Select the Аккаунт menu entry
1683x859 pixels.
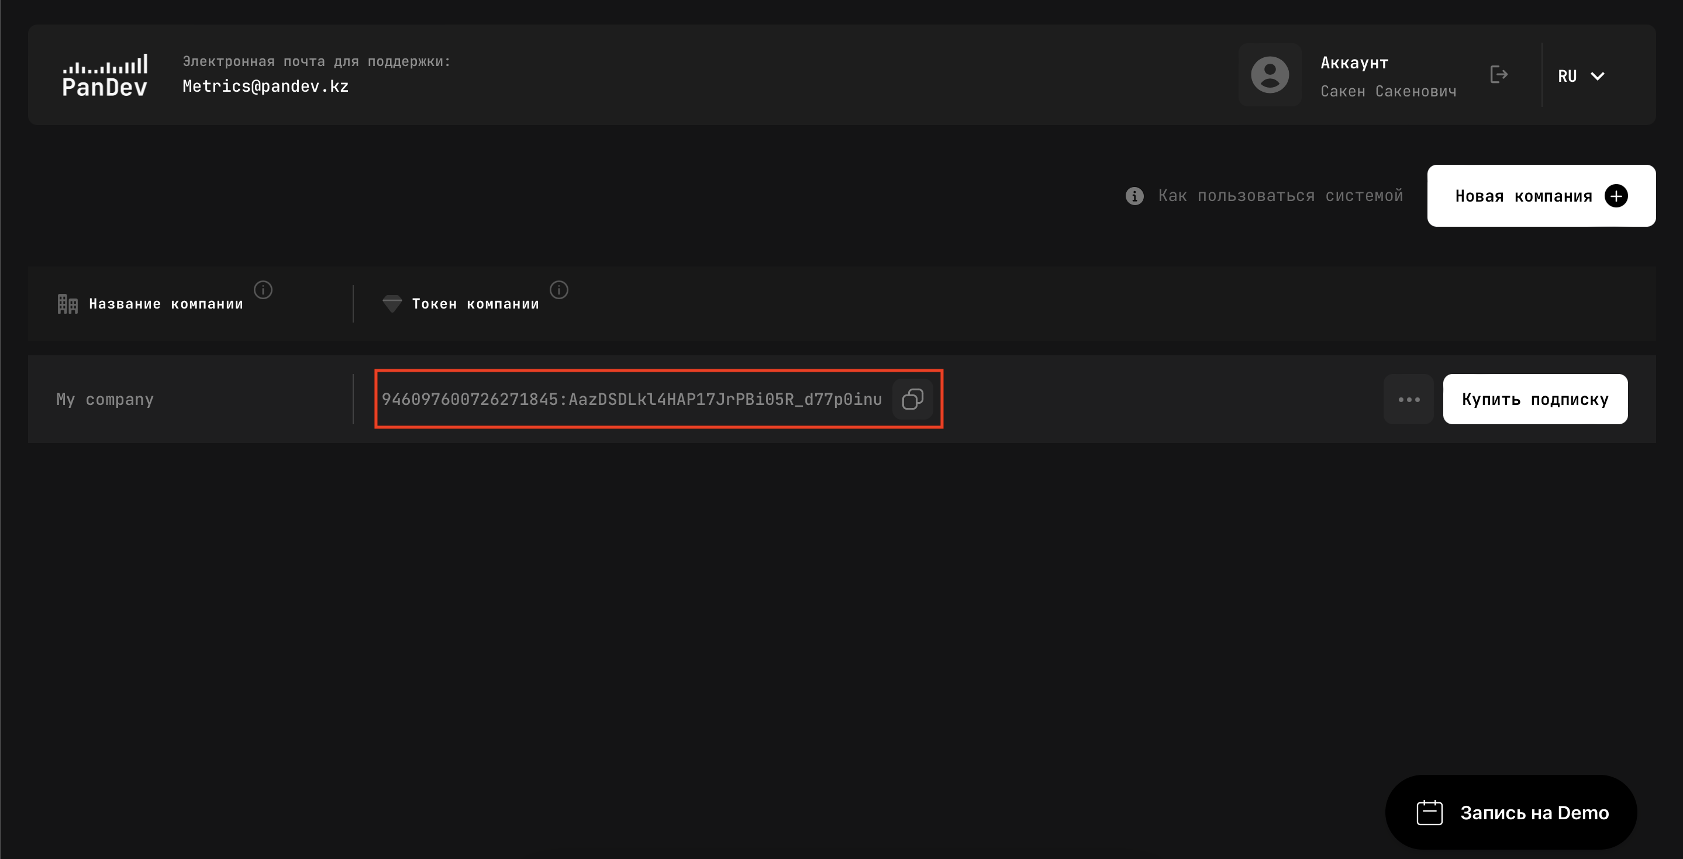tap(1354, 62)
